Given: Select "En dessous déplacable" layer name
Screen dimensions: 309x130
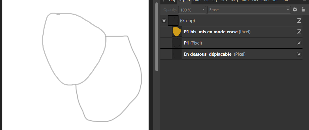Looking at the screenshot, I should click(x=208, y=54).
